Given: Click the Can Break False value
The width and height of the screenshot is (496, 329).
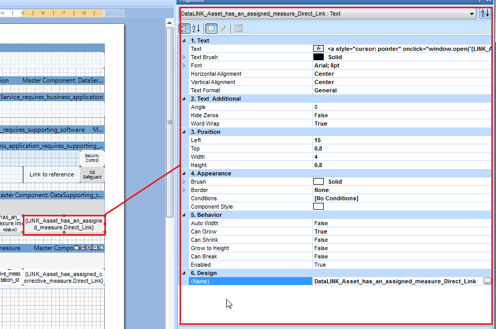Looking at the screenshot, I should click(321, 256).
